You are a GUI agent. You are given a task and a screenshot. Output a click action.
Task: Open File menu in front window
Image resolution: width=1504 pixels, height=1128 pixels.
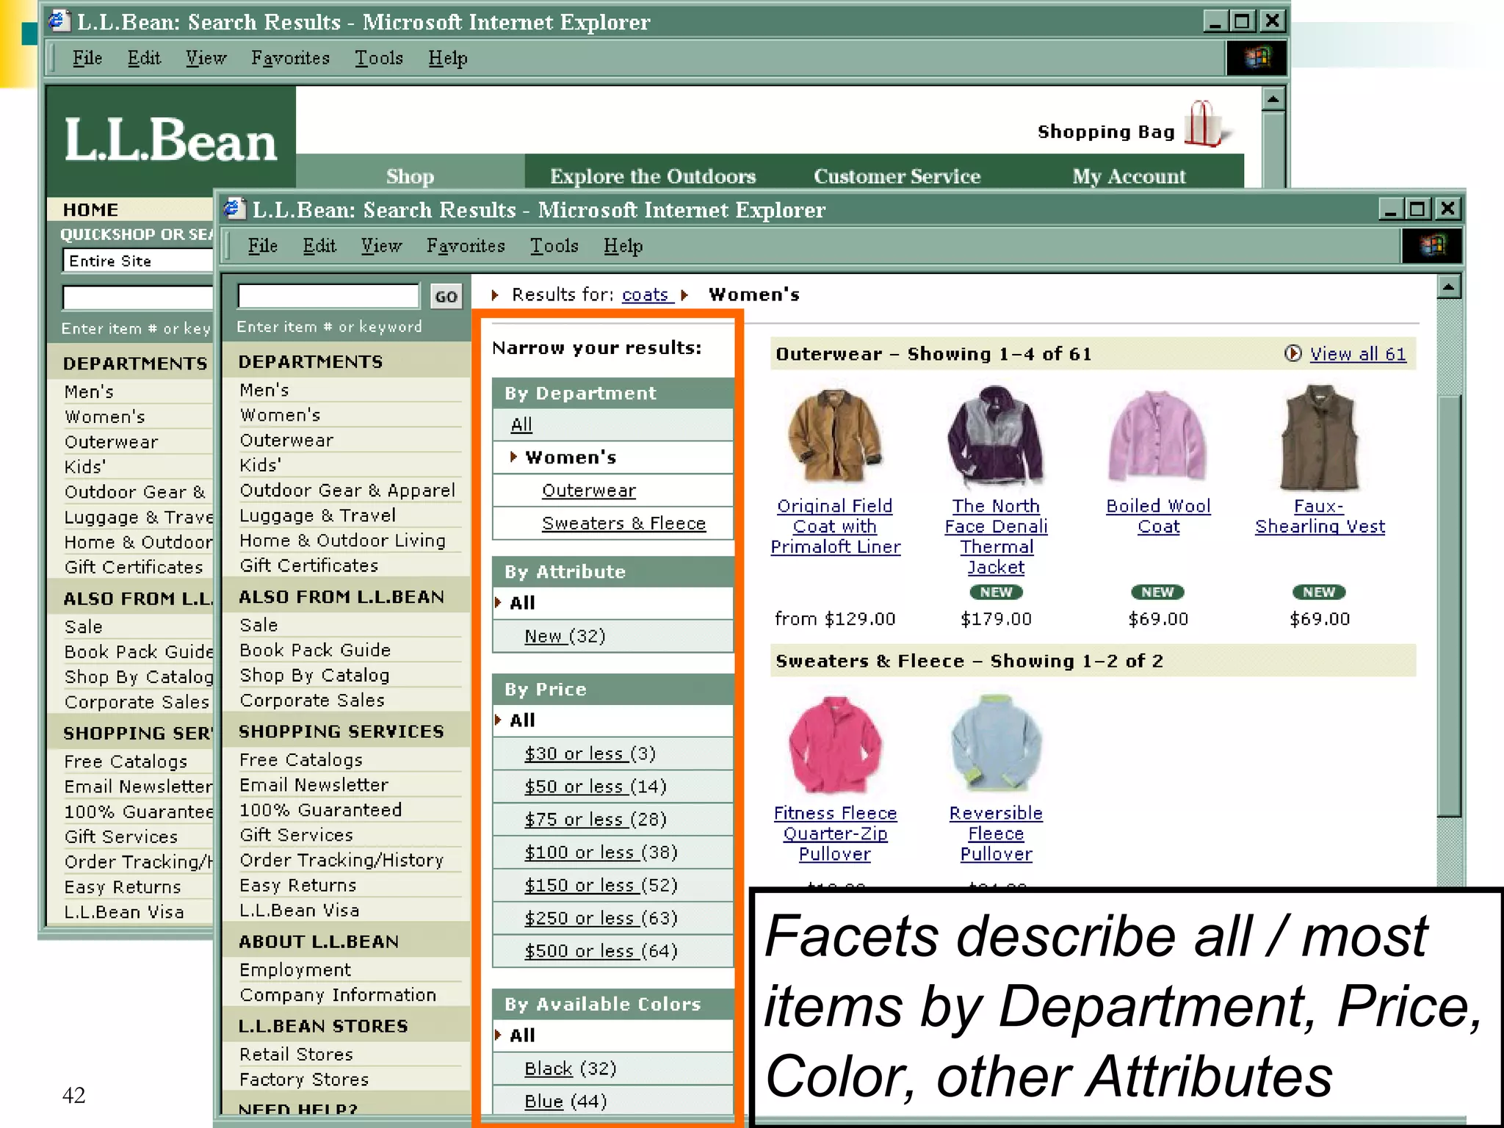tap(262, 246)
